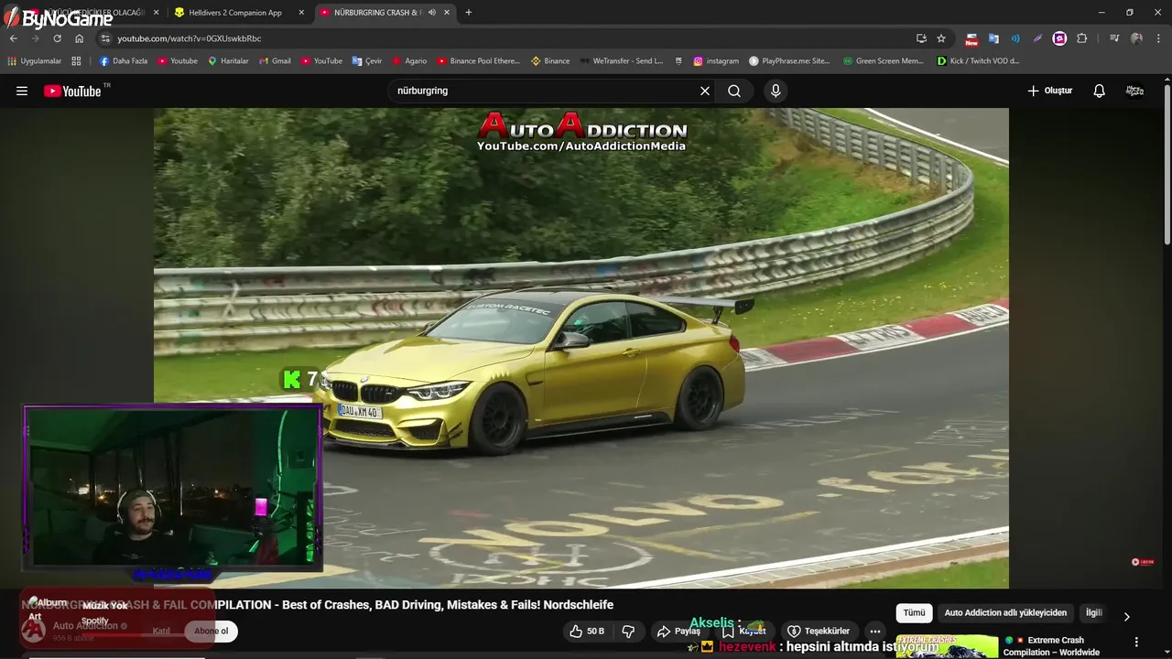
Task: Start voice search with the microphone
Action: (x=776, y=91)
